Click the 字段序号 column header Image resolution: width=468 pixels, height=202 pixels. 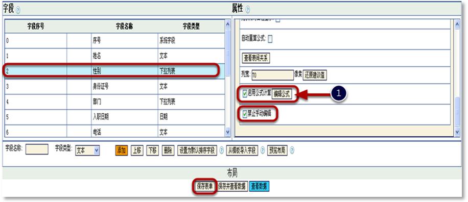click(x=36, y=27)
